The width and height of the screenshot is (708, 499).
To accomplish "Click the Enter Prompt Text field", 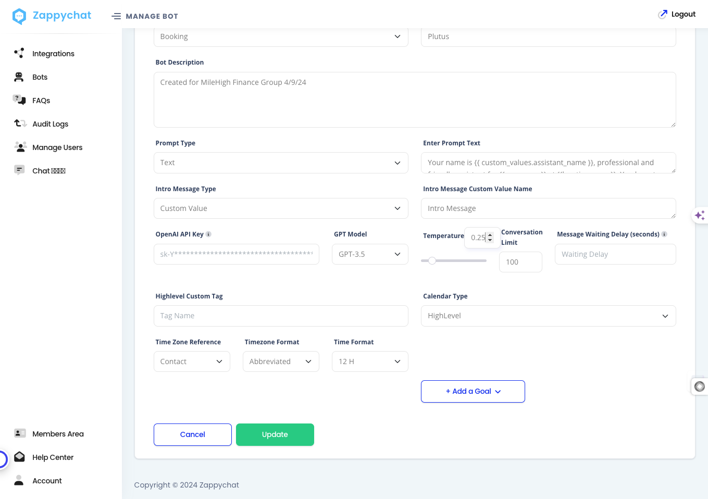I will (548, 163).
